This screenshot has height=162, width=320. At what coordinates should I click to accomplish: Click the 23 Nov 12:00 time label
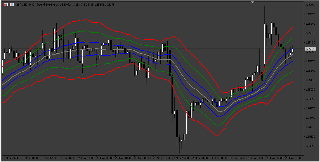275,158
